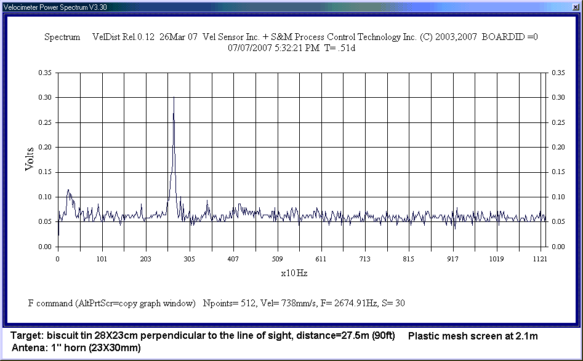
Task: Click the left axis 0.25 tick label
Action: tap(45, 122)
